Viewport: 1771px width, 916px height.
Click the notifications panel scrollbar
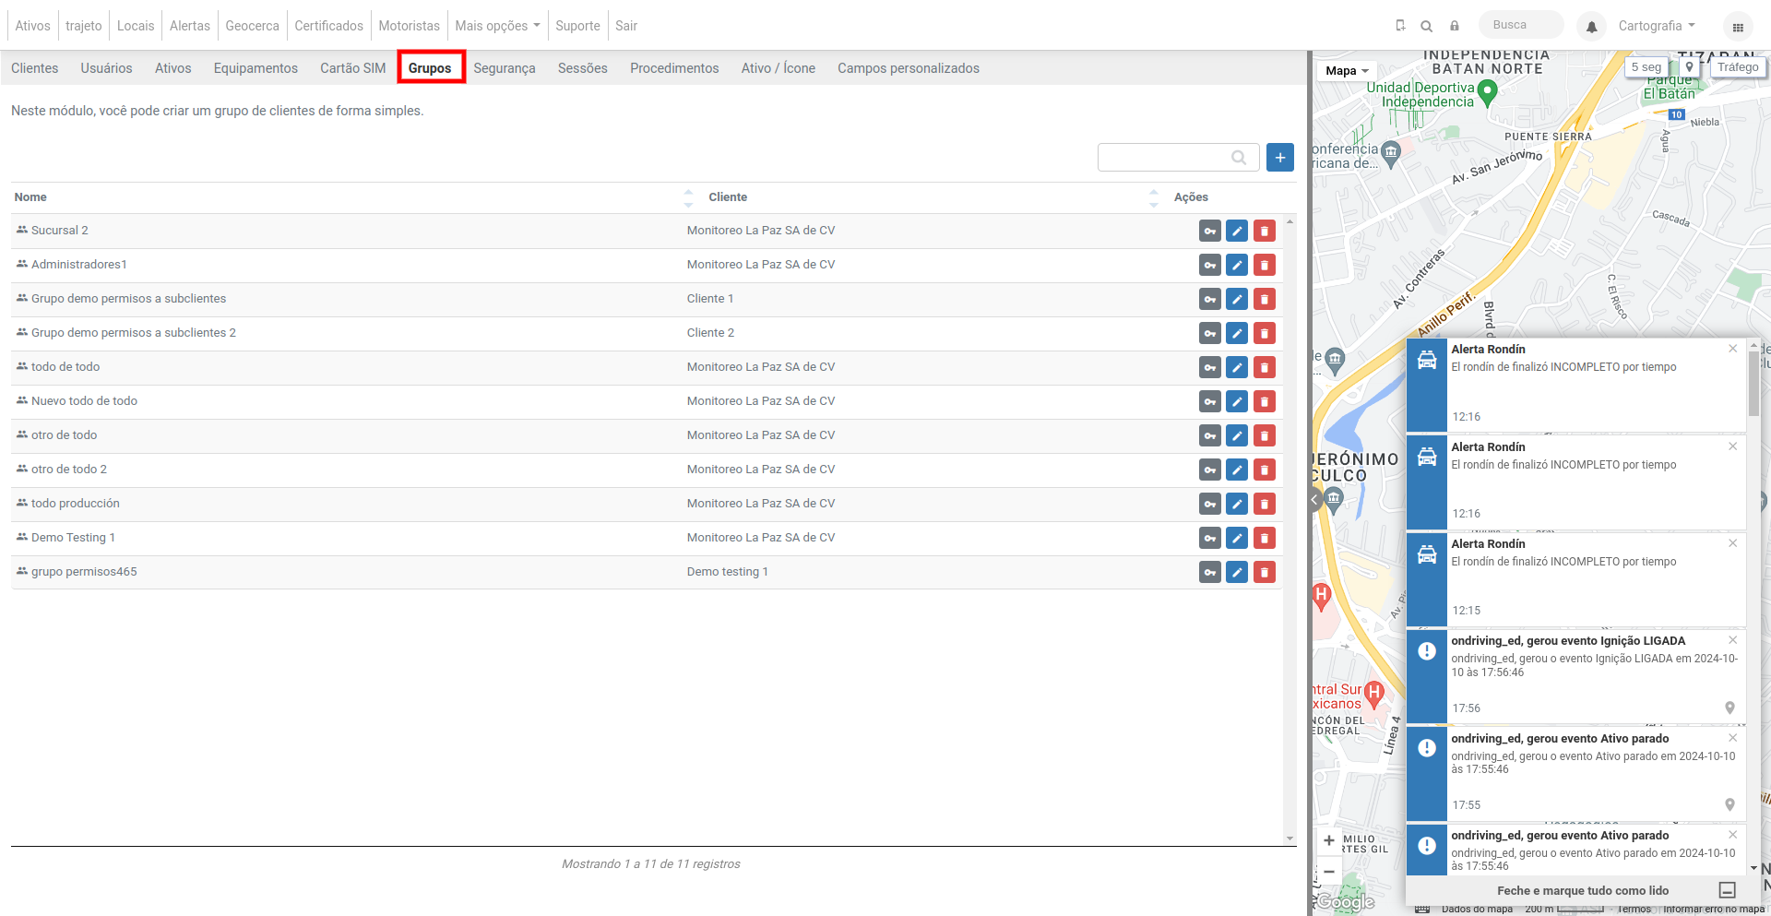[x=1753, y=383]
